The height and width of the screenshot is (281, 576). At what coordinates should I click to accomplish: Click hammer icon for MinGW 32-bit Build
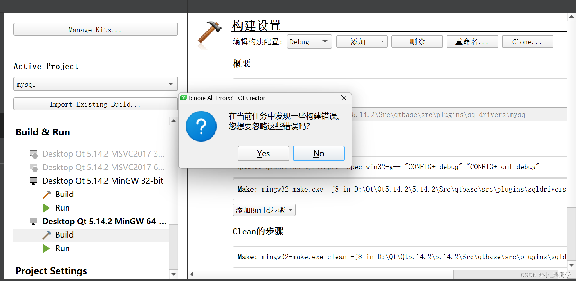(47, 195)
